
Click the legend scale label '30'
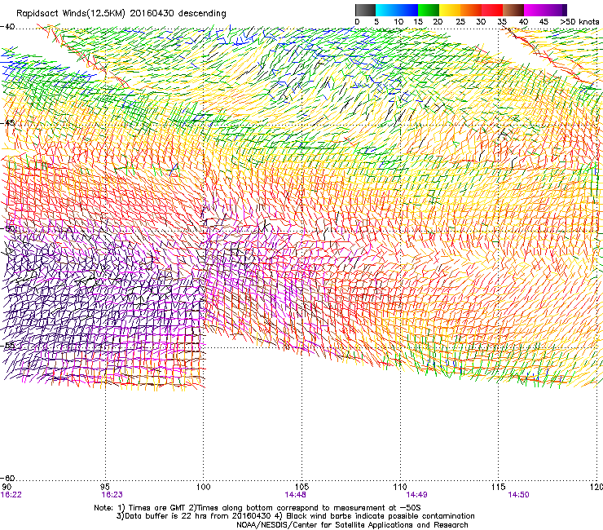[481, 22]
